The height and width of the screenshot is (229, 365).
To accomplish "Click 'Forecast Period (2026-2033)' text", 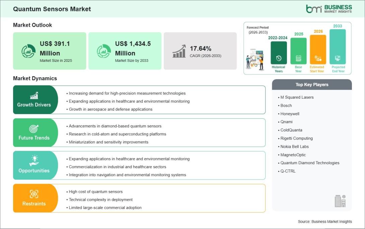I will click(258, 30).
